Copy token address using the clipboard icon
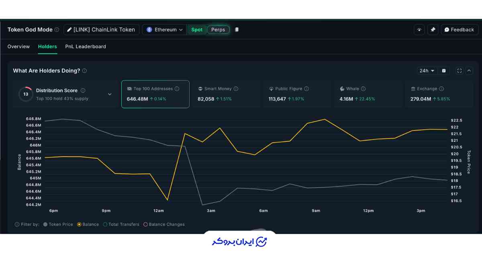This screenshot has width=482, height=253. (x=237, y=30)
